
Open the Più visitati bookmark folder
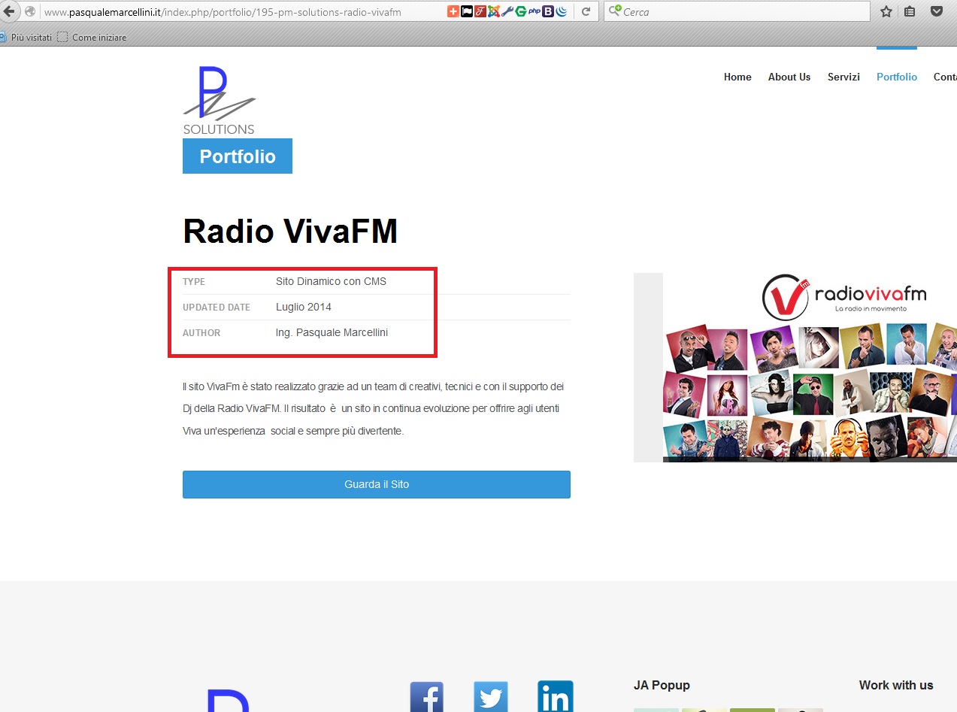pyautogui.click(x=26, y=37)
